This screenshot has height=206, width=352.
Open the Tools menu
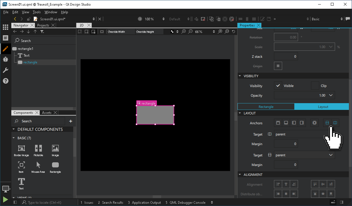coord(36,12)
